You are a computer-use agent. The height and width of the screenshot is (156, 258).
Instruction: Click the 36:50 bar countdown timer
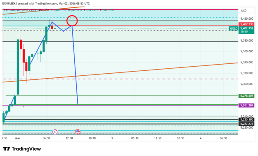point(244,32)
